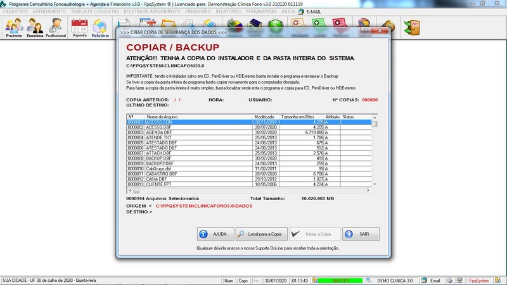Select the ATESTADO.DBF file row

click(x=249, y=143)
